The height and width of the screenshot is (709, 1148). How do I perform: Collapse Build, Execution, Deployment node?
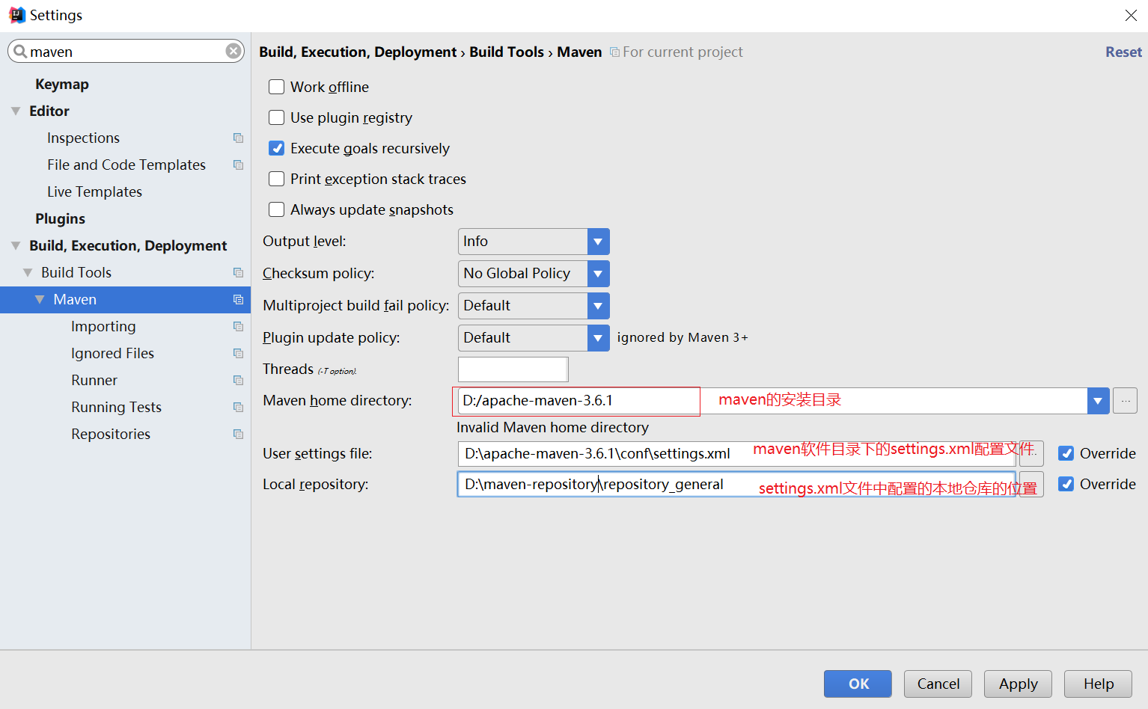click(x=16, y=245)
